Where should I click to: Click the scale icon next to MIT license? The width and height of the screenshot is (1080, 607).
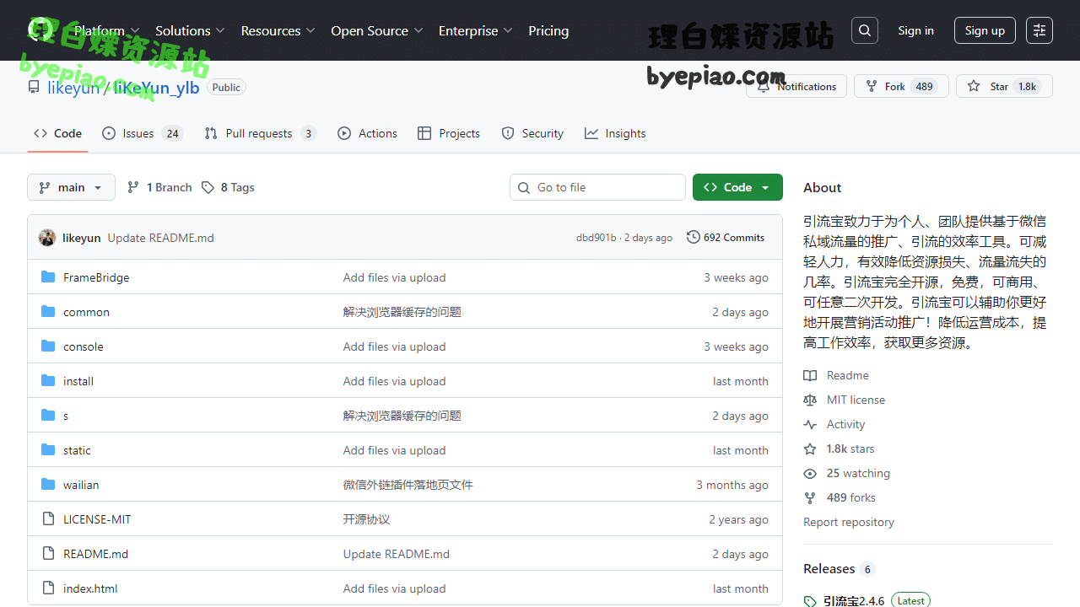pyautogui.click(x=810, y=400)
